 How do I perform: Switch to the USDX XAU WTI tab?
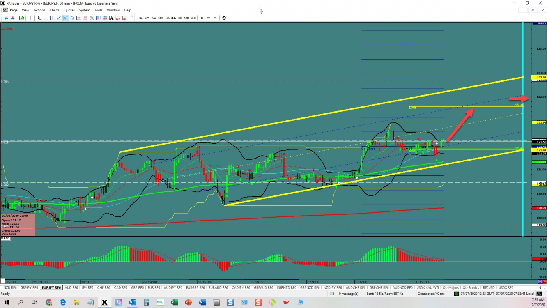(427, 287)
